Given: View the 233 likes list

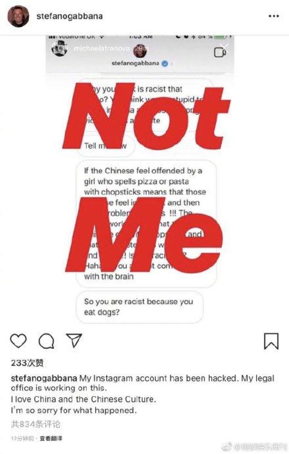Looking at the screenshot, I should point(27,363).
